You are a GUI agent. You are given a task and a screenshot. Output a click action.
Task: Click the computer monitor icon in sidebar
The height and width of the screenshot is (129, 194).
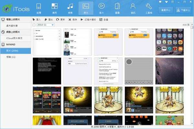[3, 19]
